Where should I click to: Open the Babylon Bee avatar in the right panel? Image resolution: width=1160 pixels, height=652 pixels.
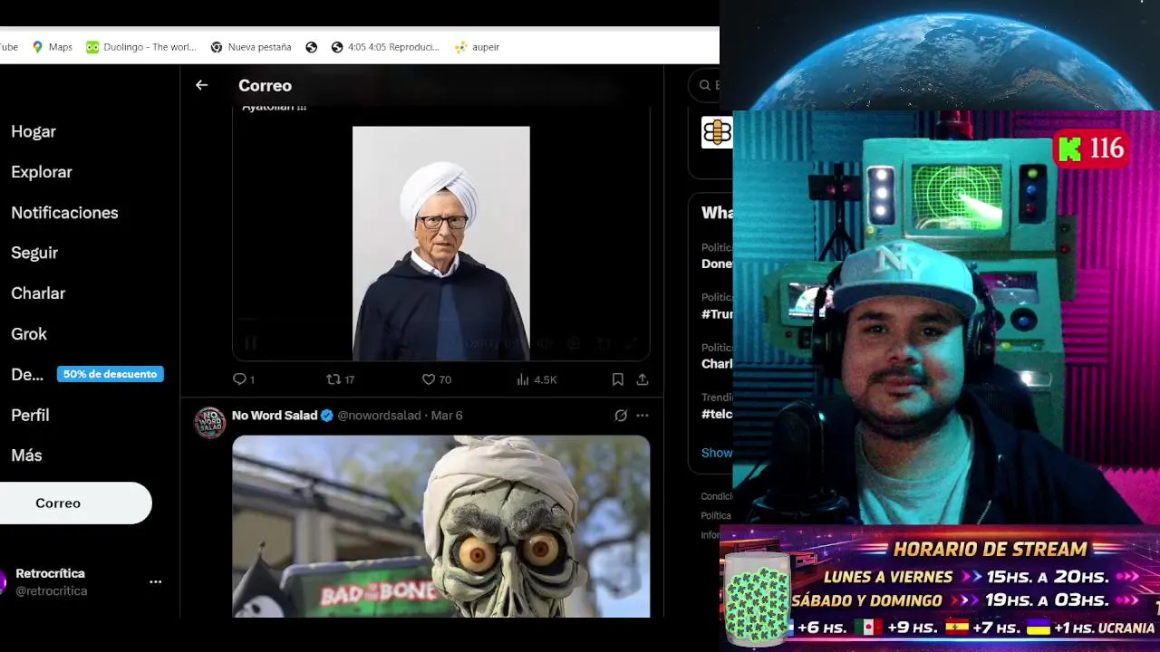pos(716,132)
